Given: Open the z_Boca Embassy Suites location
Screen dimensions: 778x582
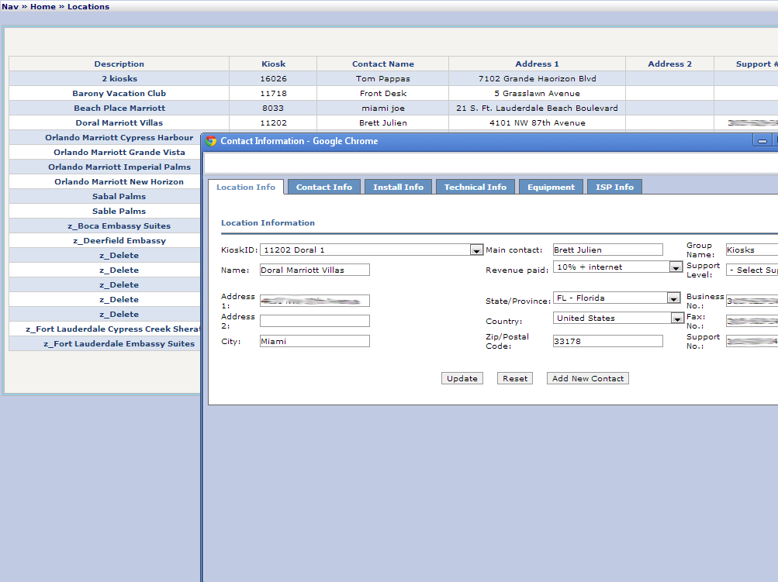Looking at the screenshot, I should (x=119, y=226).
